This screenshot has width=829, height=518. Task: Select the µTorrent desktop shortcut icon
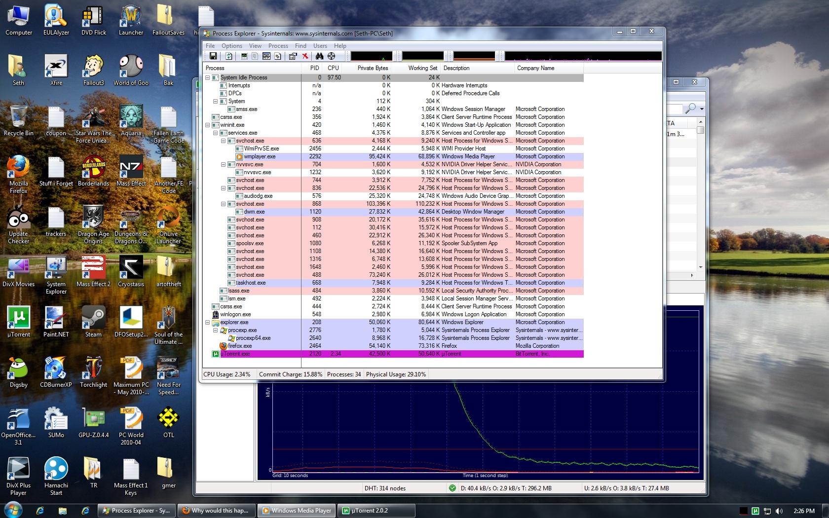tap(19, 322)
